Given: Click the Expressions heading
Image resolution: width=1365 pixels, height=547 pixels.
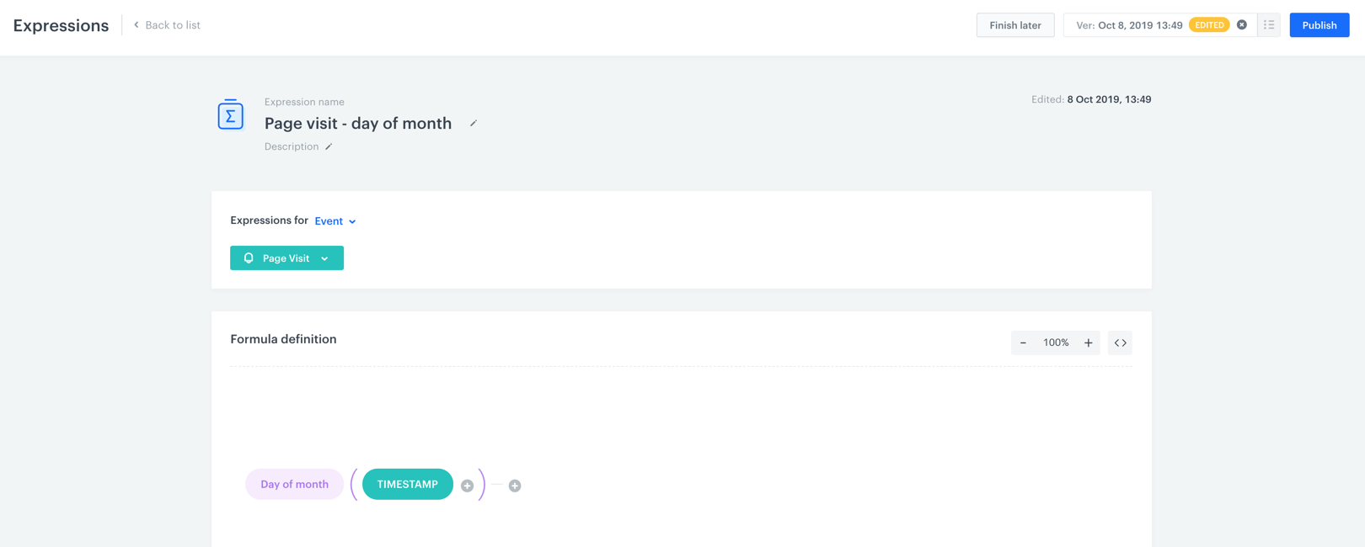Looking at the screenshot, I should [x=60, y=25].
